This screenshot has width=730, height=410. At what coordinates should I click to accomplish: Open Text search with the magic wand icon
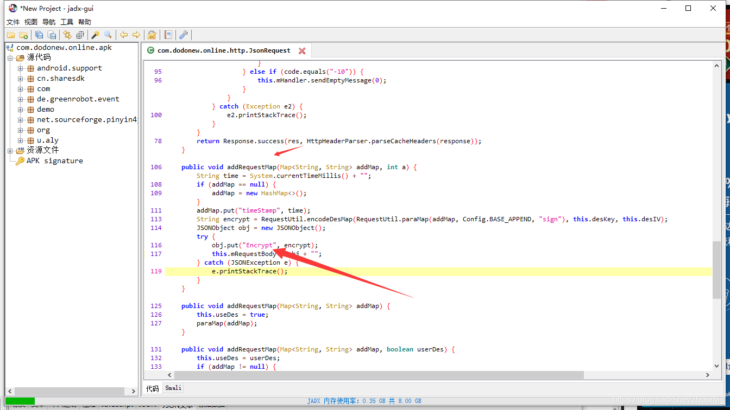click(95, 35)
